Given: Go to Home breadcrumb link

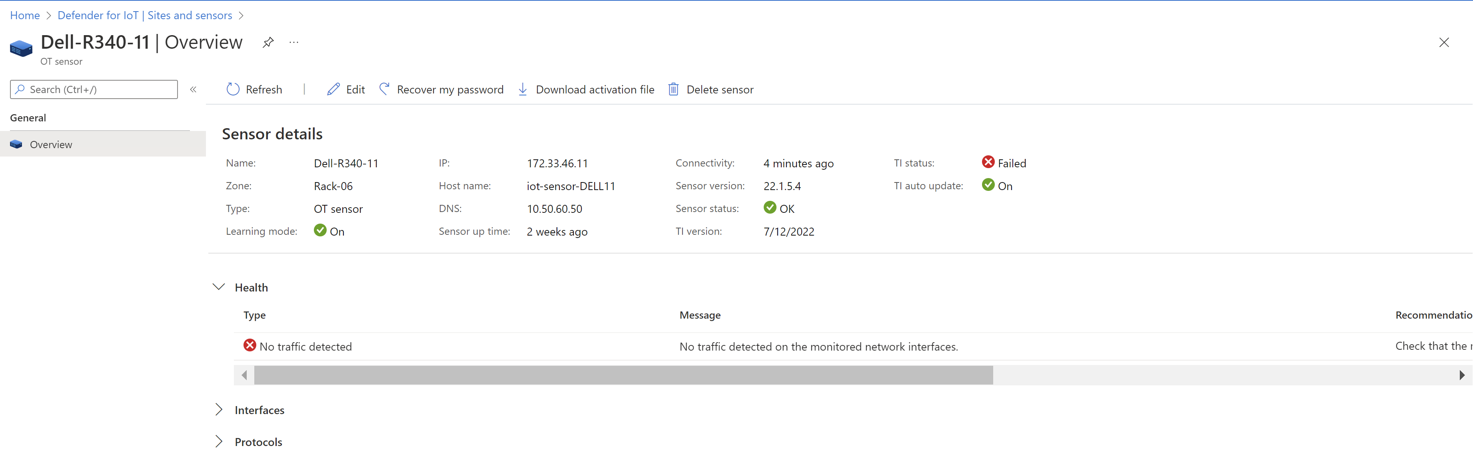Looking at the screenshot, I should tap(24, 16).
